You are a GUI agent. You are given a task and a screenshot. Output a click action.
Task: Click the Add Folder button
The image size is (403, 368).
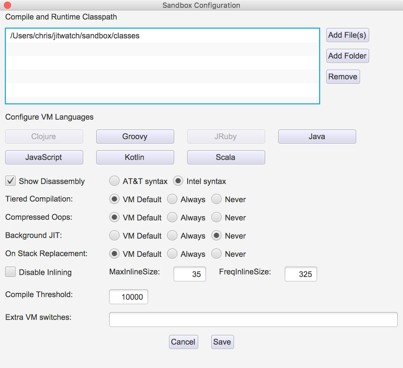[347, 56]
